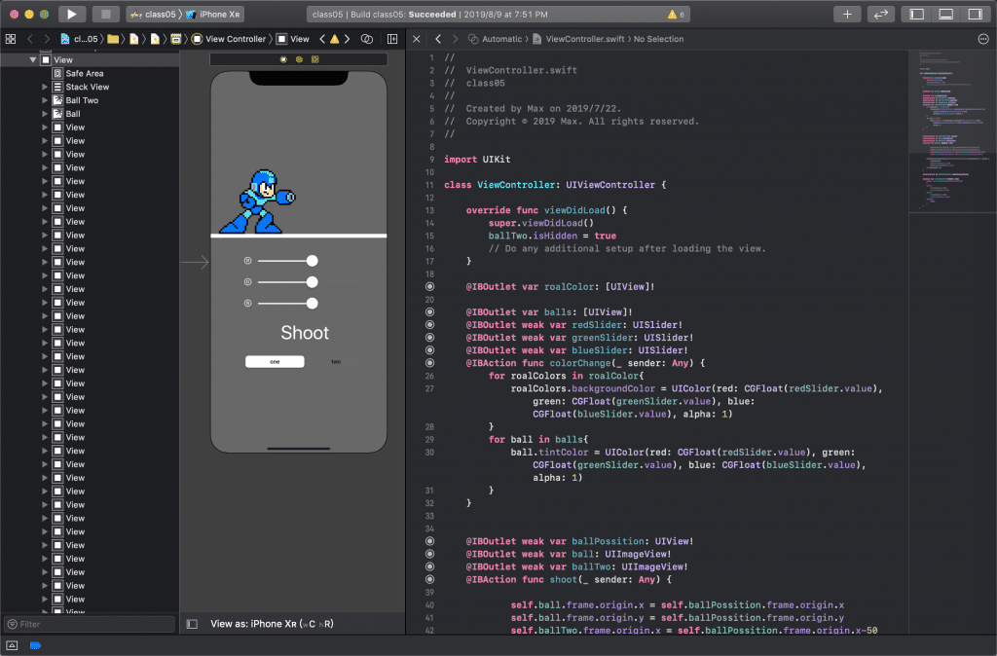Toggle the document outline button at canvas bottom
Screen dimensions: 997x656
[x=192, y=624]
